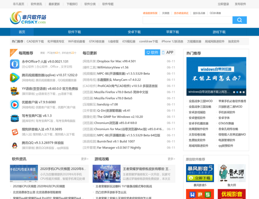This screenshot has height=199, width=259.
Task: Click the 驾考宝典PC版 blue car icon
Action: pyautogui.click(x=15, y=118)
